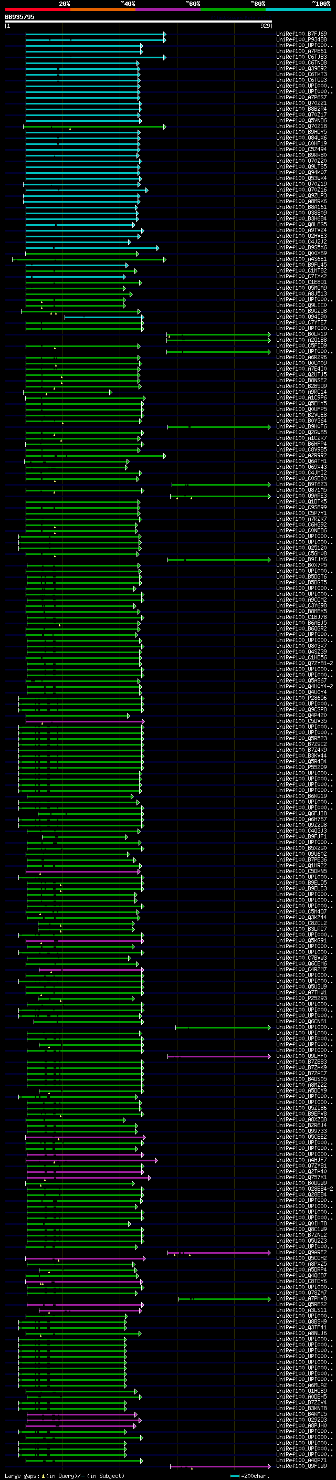336x1480 pixels.
Task: Click the green alignment bar for UniRef100_B9H0F6
Action: [x=219, y=426]
